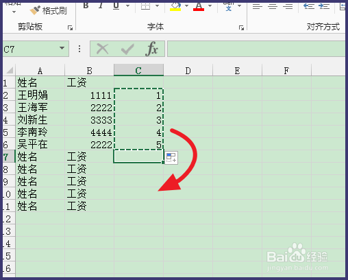Select 工资 cell in row 11
Viewport: 348px width, 280px height.
pos(89,206)
